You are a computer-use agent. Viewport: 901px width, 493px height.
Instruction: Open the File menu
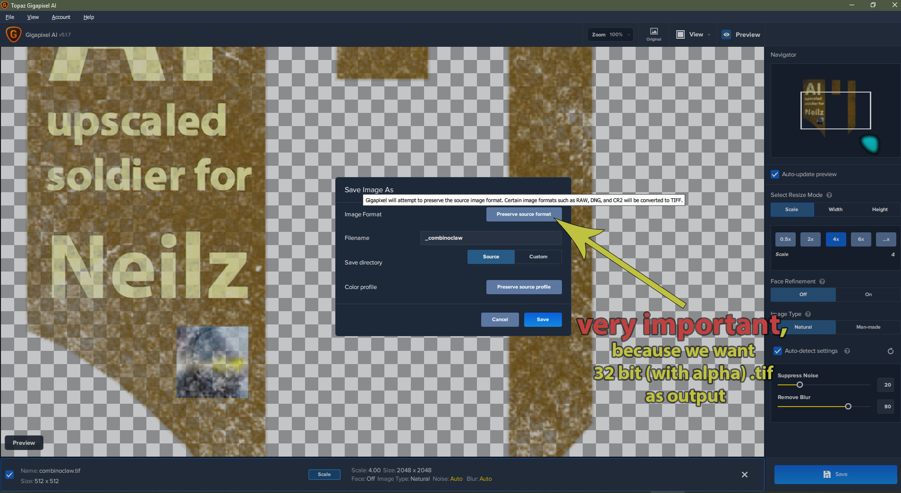pyautogui.click(x=10, y=17)
